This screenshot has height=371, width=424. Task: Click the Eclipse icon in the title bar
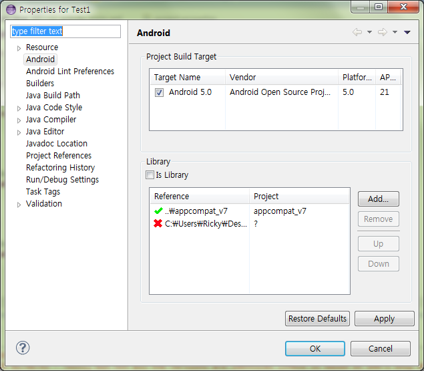11,9
